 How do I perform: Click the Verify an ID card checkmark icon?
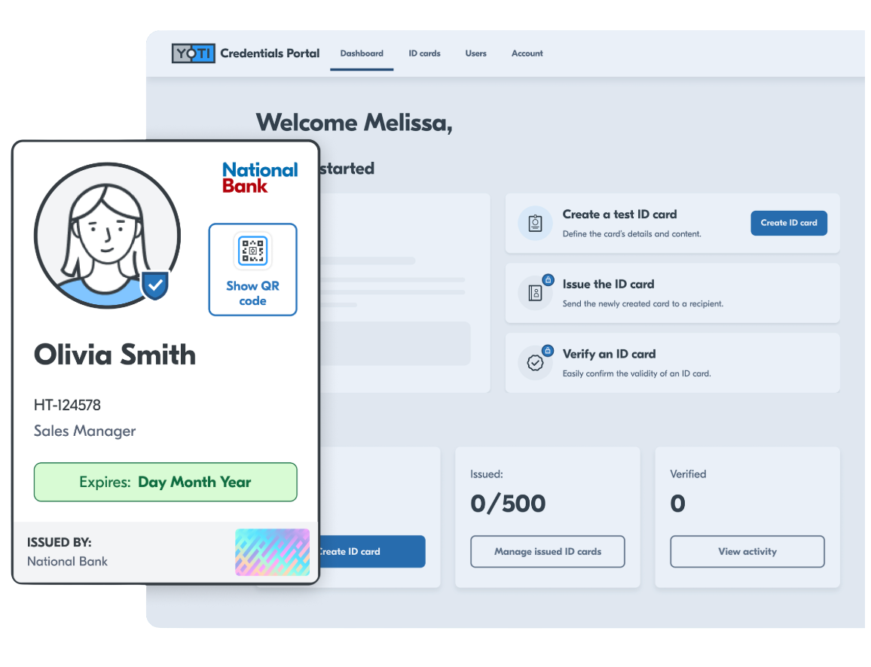[x=535, y=363]
